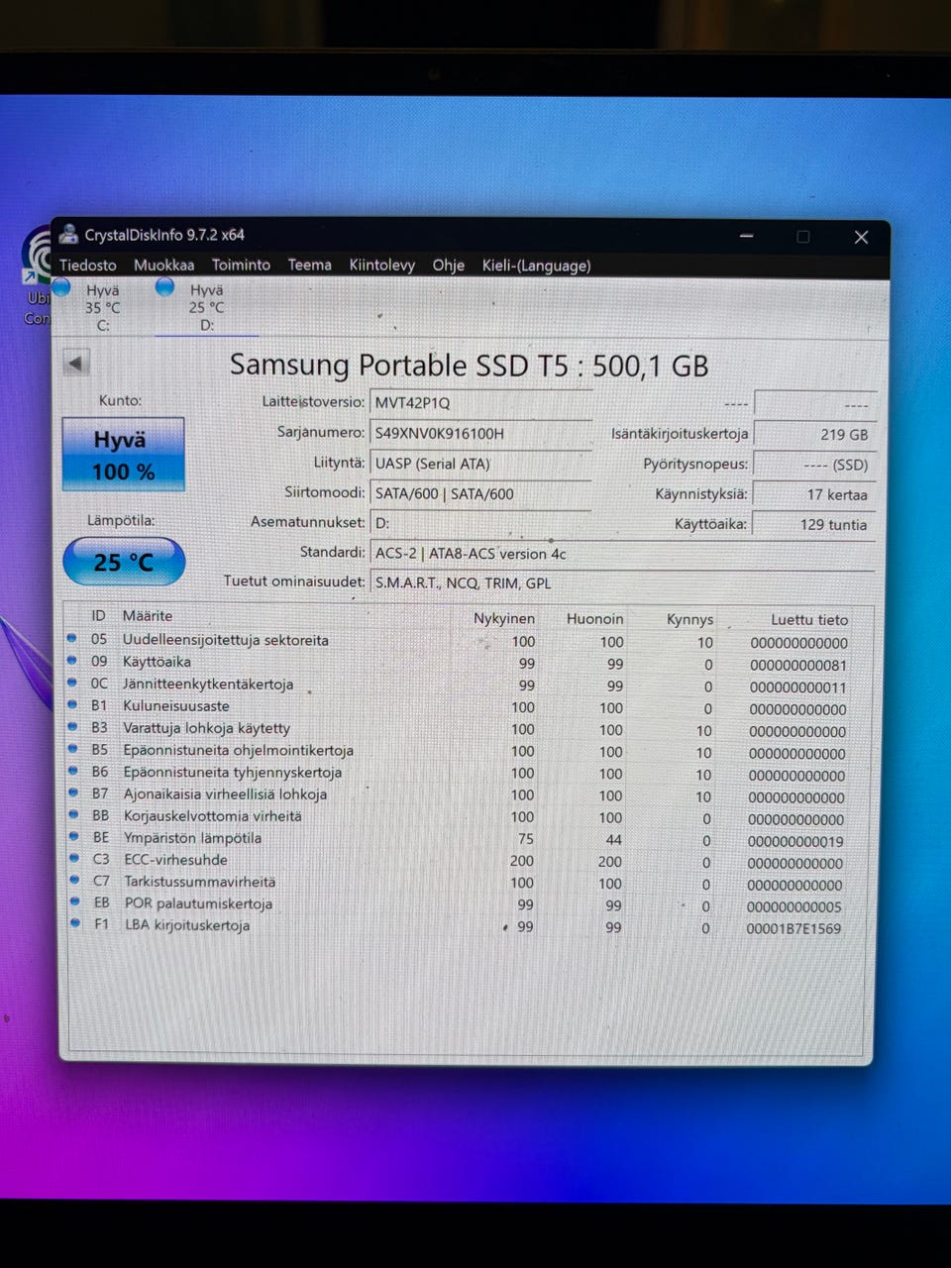Open the Teema menu
951x1268 pixels.
[310, 265]
